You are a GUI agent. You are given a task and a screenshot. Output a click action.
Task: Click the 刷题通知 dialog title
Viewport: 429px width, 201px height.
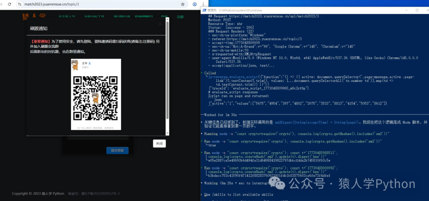click(39, 28)
